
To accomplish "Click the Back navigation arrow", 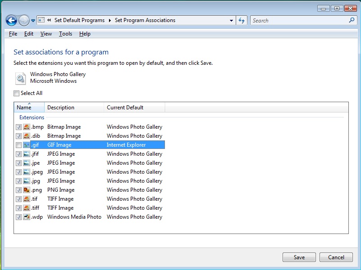I will (11, 21).
